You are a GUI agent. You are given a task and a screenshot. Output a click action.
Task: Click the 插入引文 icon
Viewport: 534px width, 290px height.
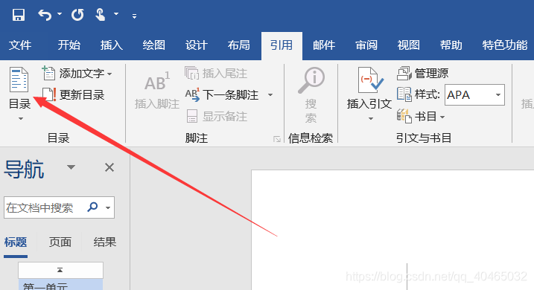pos(370,80)
